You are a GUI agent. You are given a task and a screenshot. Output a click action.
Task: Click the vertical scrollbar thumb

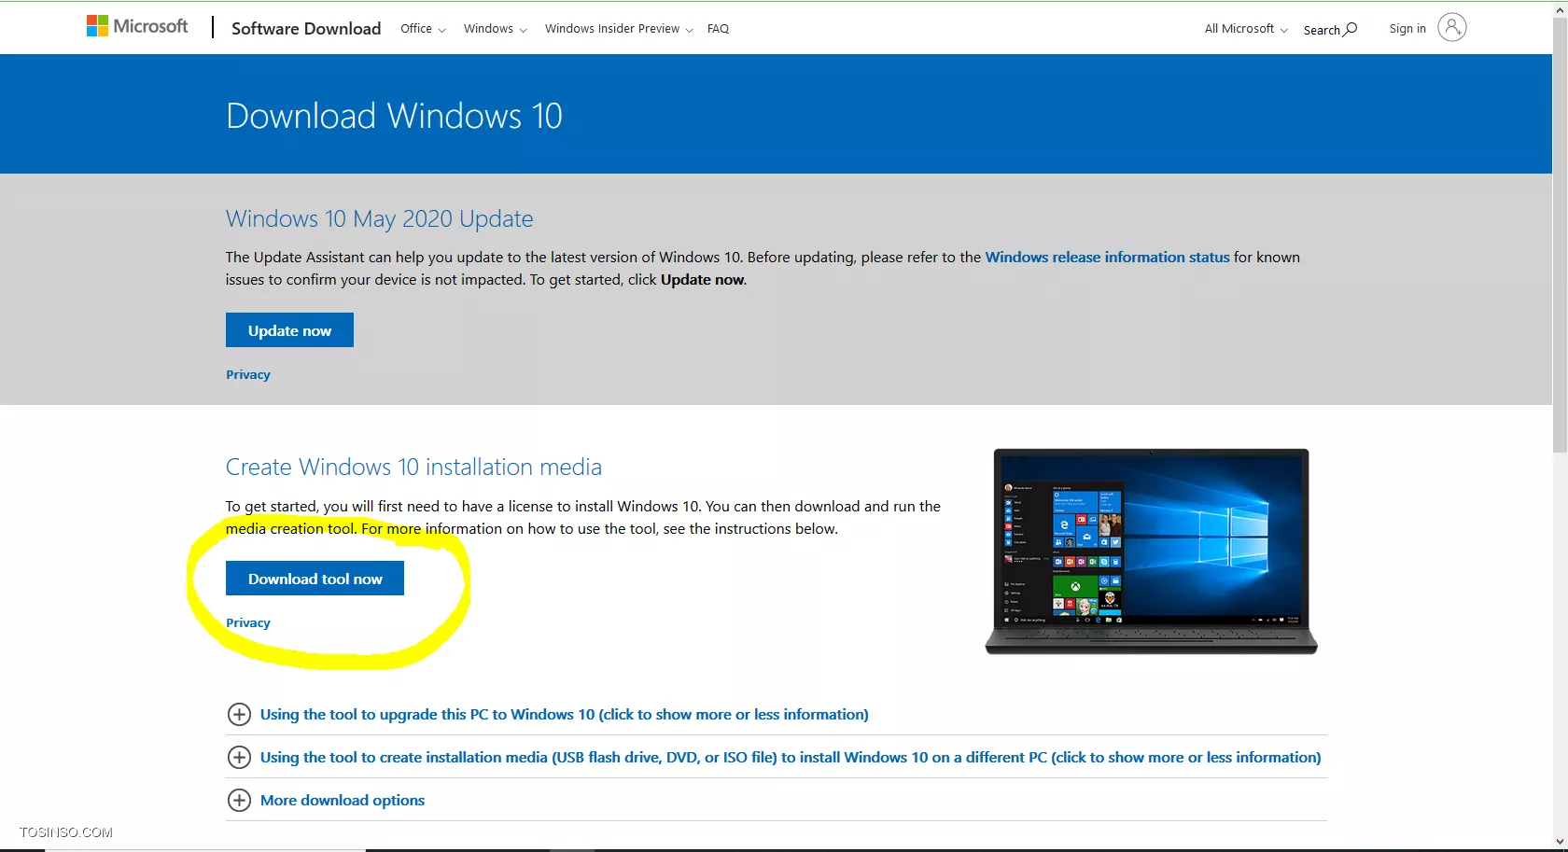pos(1560,235)
